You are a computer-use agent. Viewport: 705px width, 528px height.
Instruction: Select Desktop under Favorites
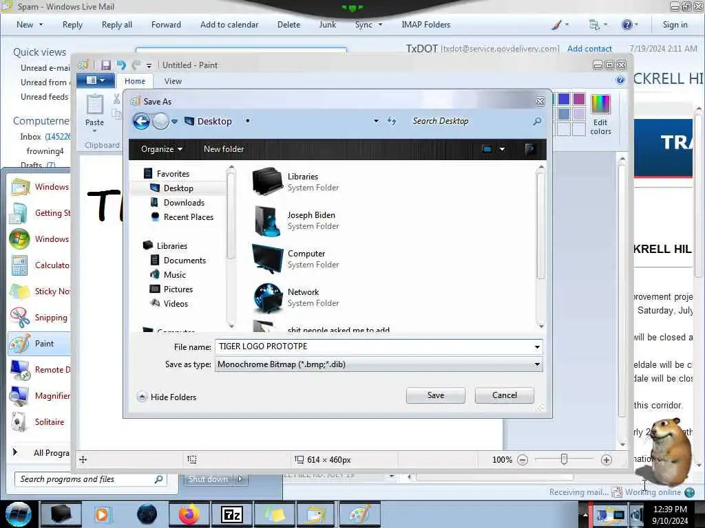tap(178, 188)
